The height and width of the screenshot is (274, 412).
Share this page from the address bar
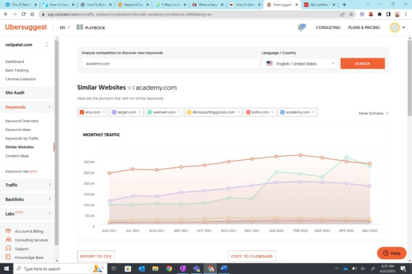click(342, 14)
